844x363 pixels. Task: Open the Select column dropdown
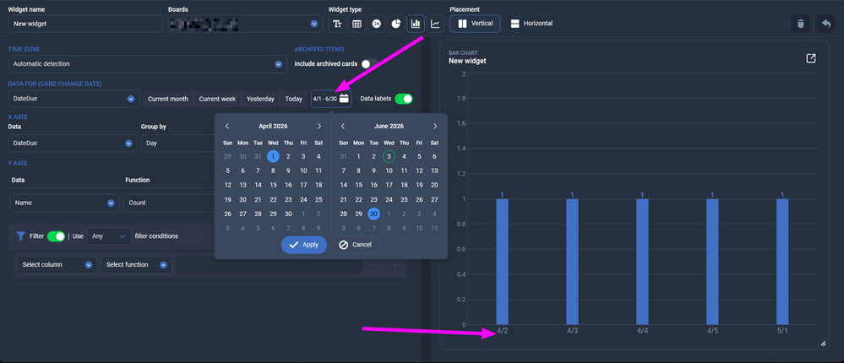(x=57, y=264)
